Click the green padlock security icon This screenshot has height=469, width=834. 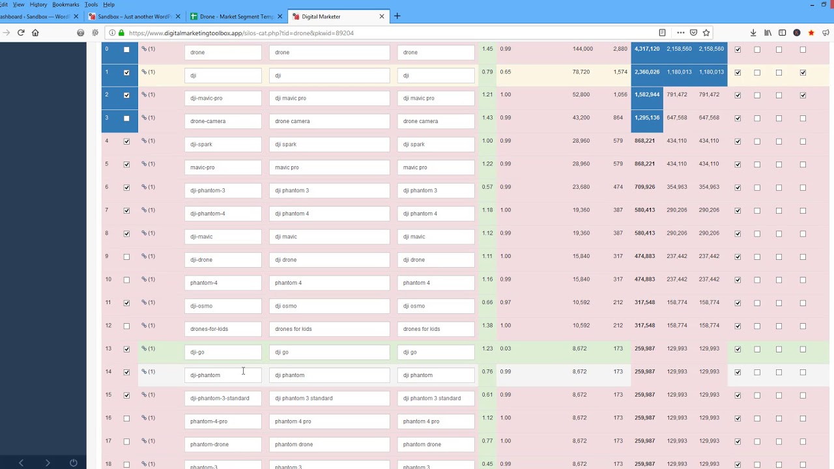point(122,33)
